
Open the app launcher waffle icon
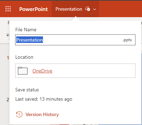(8, 9)
